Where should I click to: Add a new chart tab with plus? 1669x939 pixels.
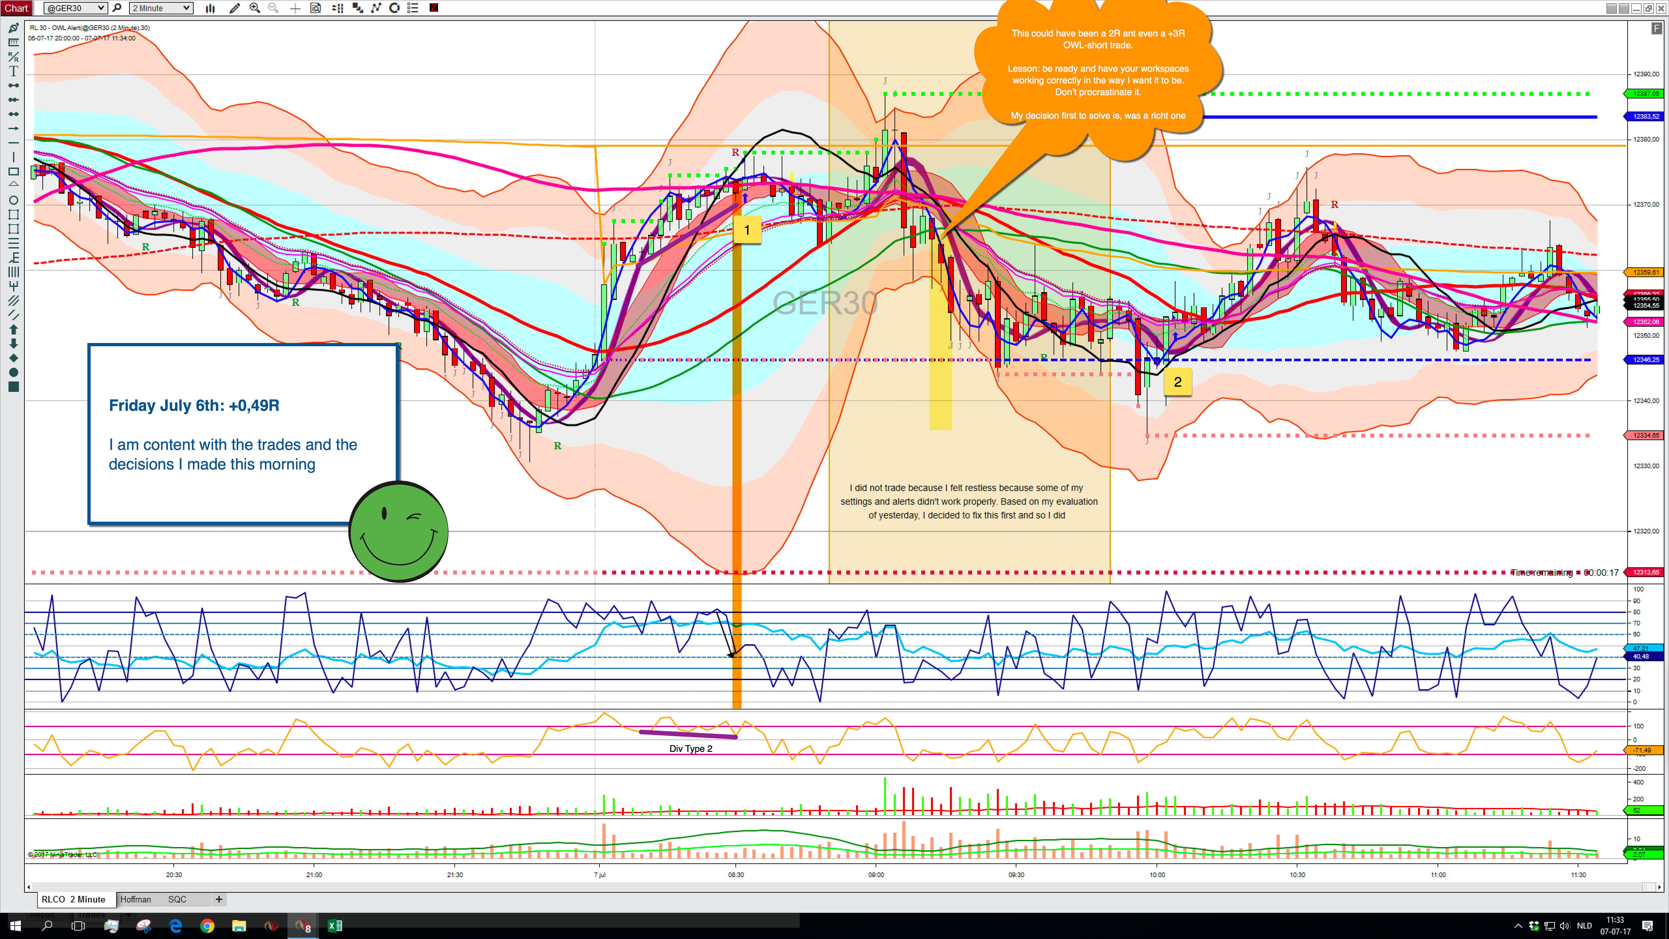click(x=219, y=900)
